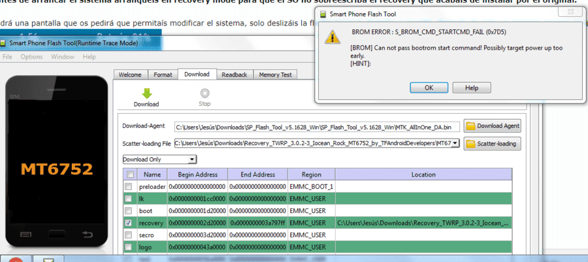Click the recovery row location path
The width and height of the screenshot is (588, 262).
423,223
